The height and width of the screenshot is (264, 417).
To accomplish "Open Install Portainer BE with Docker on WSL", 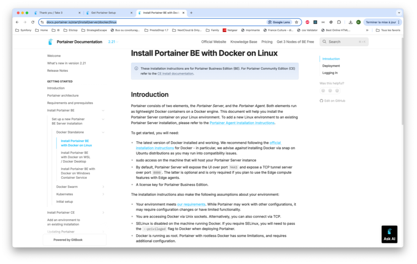I will click(x=75, y=157).
